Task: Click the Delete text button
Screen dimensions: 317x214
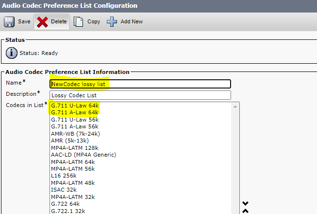Action: pyautogui.click(x=59, y=21)
